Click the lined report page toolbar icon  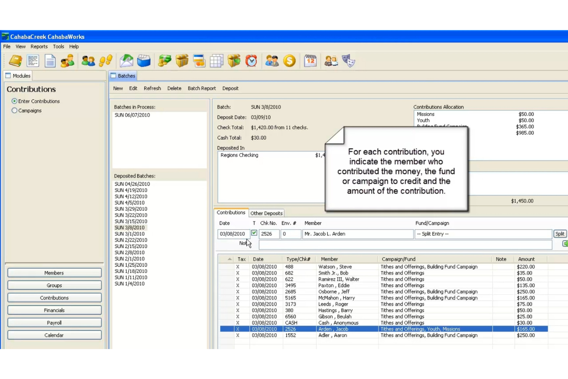click(33, 61)
